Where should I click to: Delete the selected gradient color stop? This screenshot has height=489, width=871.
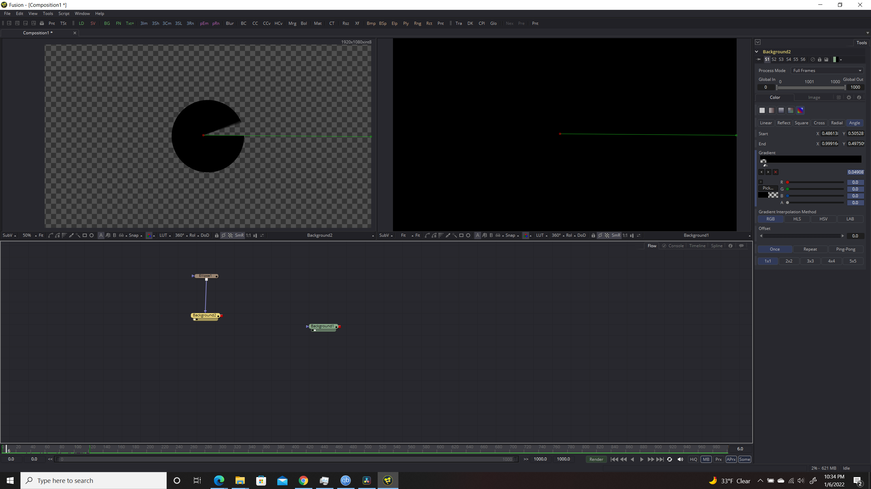pos(775,172)
